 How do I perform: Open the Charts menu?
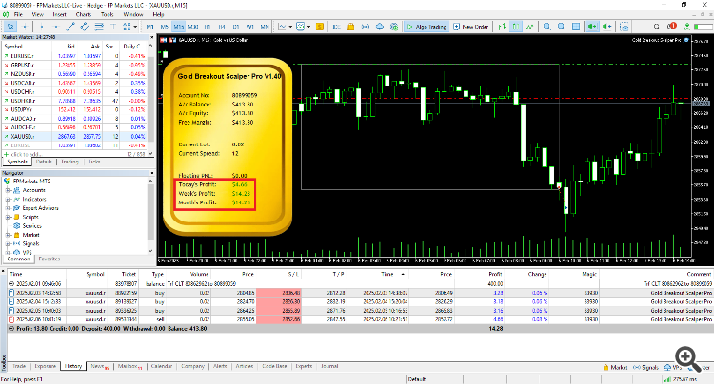[84, 14]
